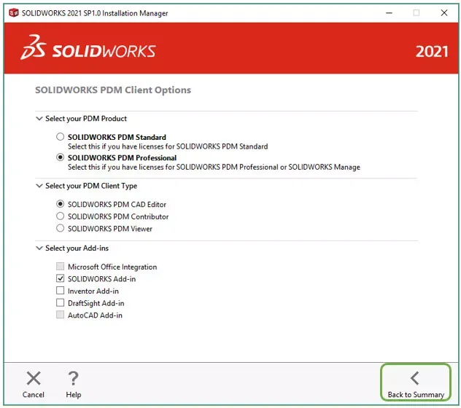The width and height of the screenshot is (461, 408).
Task: Click the 2021 version text in banner
Action: click(x=432, y=52)
